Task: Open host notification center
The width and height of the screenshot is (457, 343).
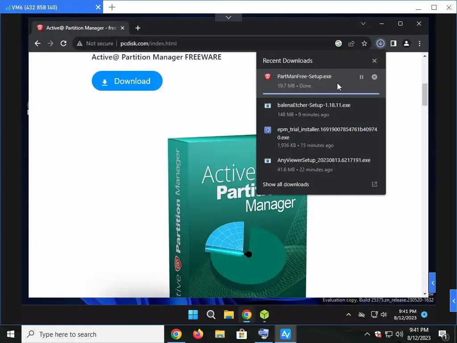Action: [443, 335]
